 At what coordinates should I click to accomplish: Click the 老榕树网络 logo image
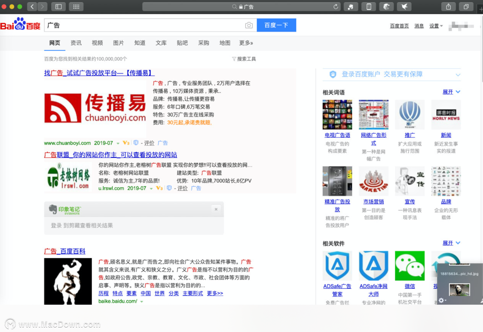pyautogui.click(x=68, y=177)
